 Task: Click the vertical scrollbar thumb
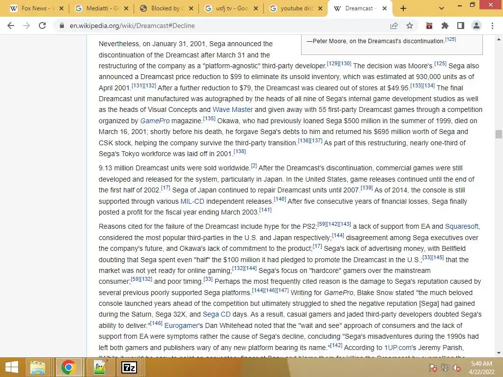(499, 134)
